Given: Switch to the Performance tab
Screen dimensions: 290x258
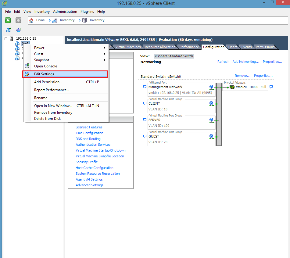Looking at the screenshot, I should tap(189, 47).
